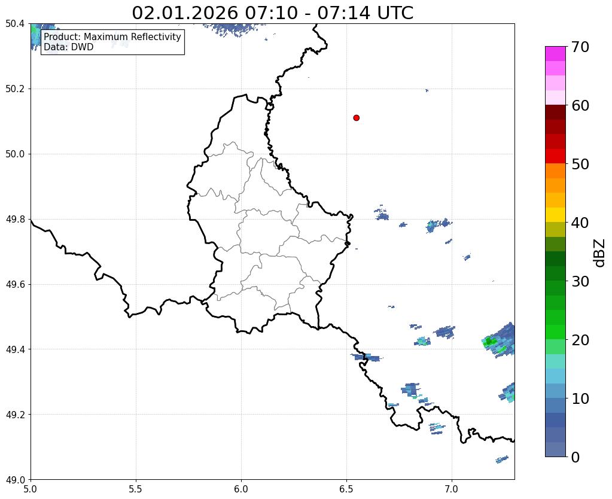Screen dimensions: 612x499
Task: Click the colorbar tick label "0"
Action: click(576, 457)
